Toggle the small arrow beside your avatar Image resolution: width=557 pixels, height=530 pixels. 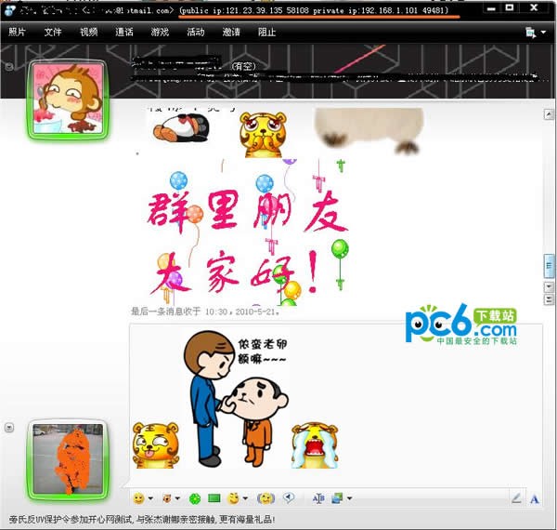9,427
